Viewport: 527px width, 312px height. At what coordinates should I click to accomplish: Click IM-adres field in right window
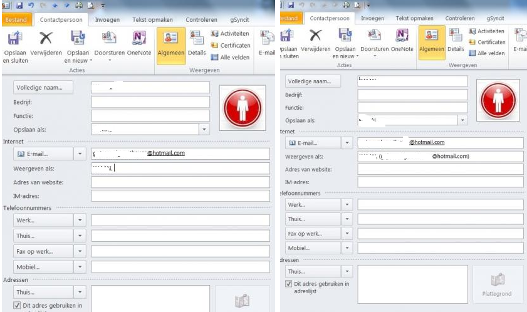(x=441, y=182)
